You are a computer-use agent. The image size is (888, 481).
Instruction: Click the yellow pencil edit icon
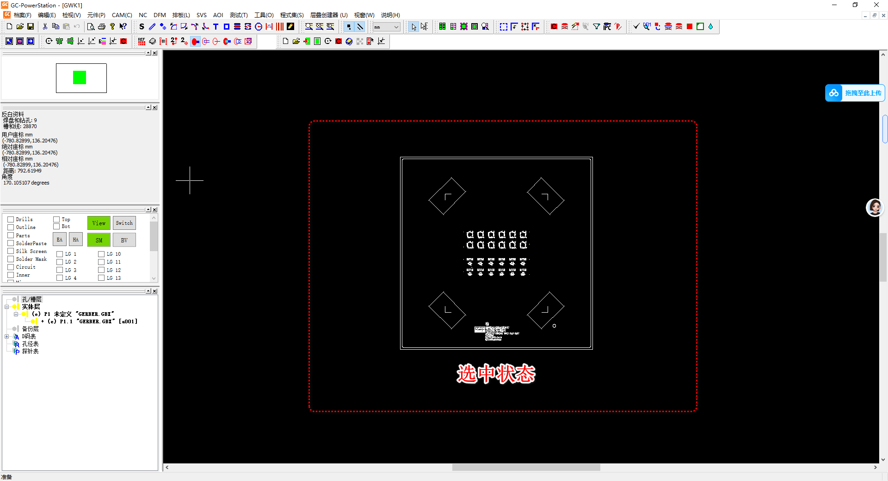click(x=290, y=27)
